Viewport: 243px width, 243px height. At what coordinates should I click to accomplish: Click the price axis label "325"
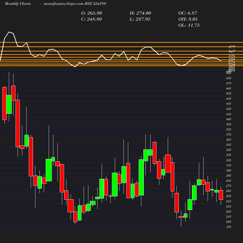coord(228,160)
